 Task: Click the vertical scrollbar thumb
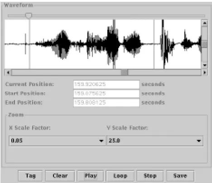point(205,44)
